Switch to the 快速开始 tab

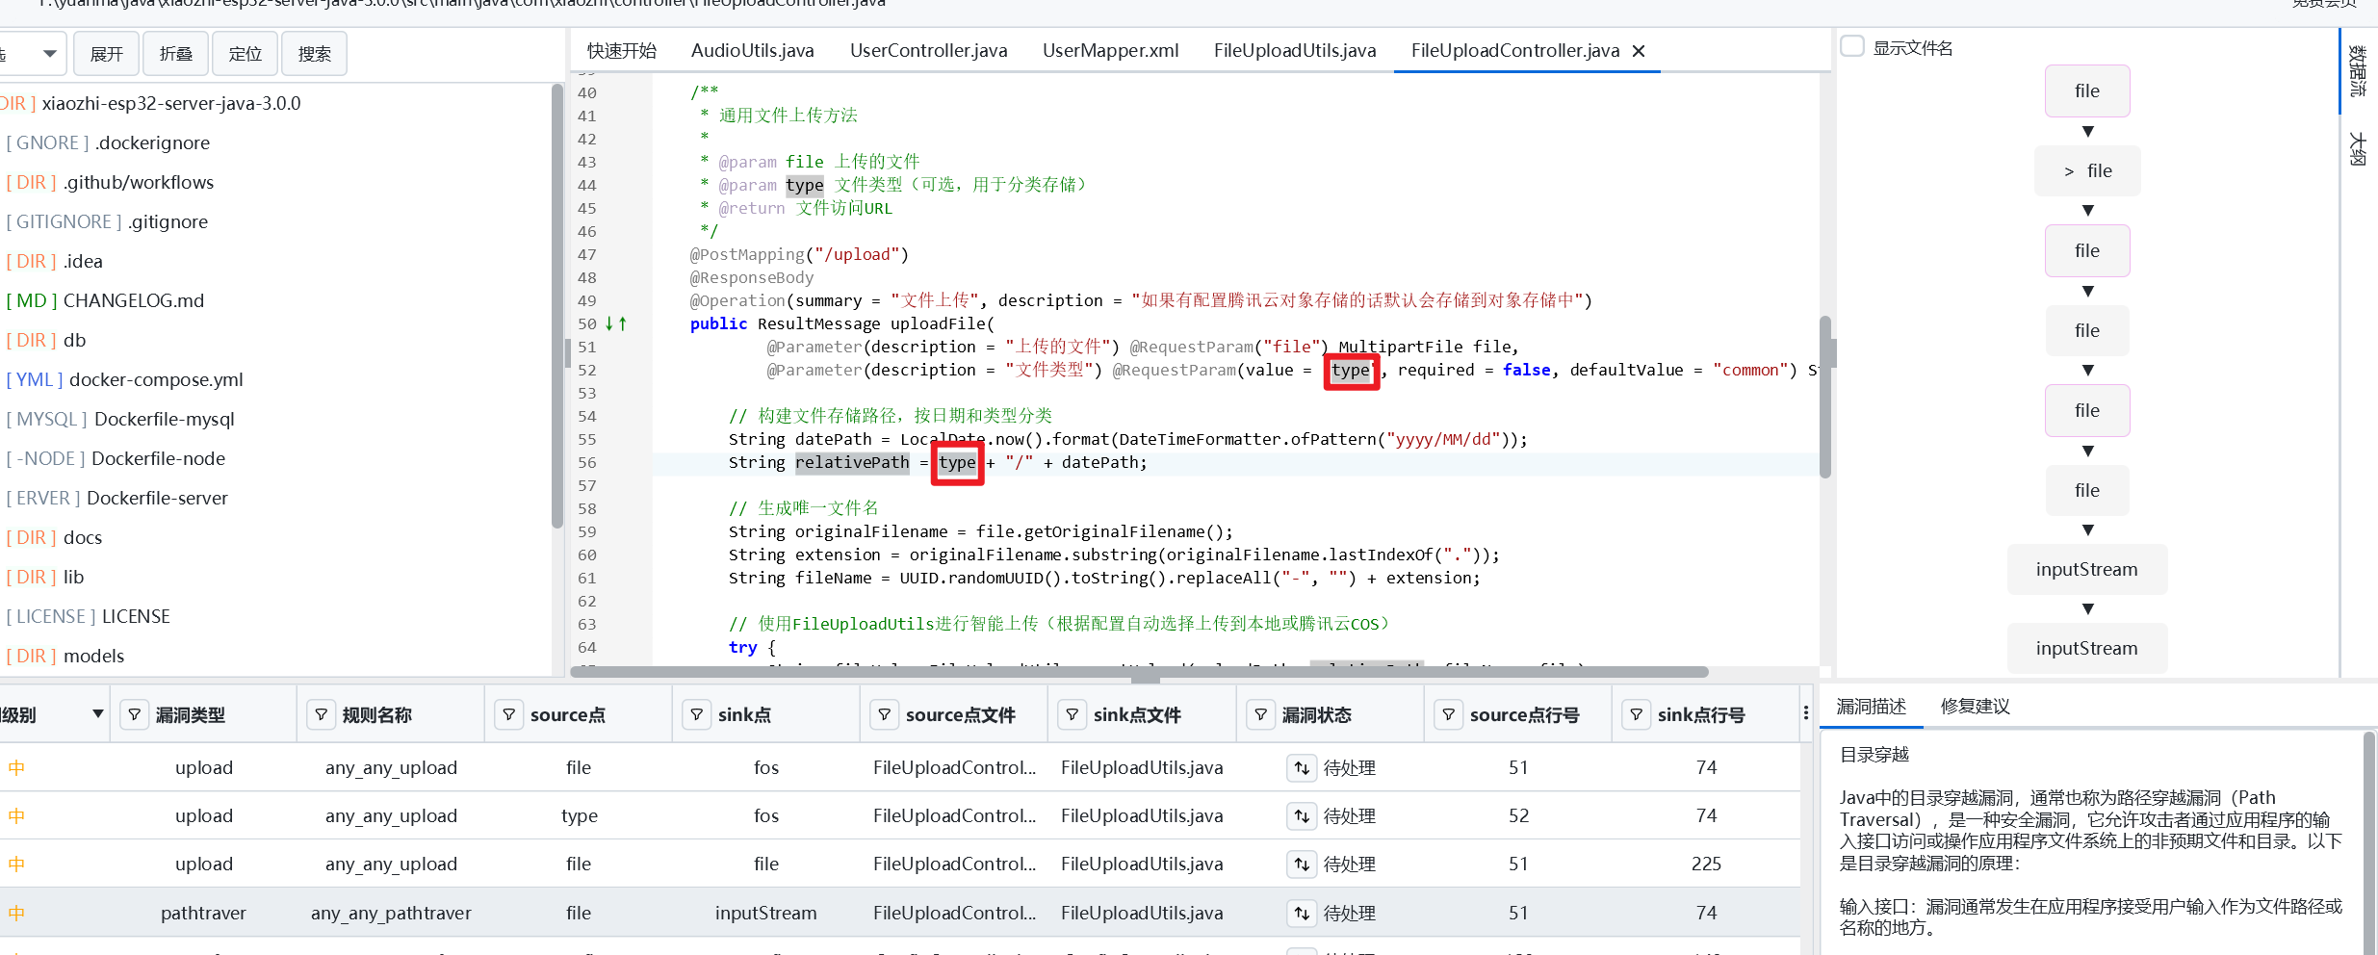pyautogui.click(x=622, y=51)
